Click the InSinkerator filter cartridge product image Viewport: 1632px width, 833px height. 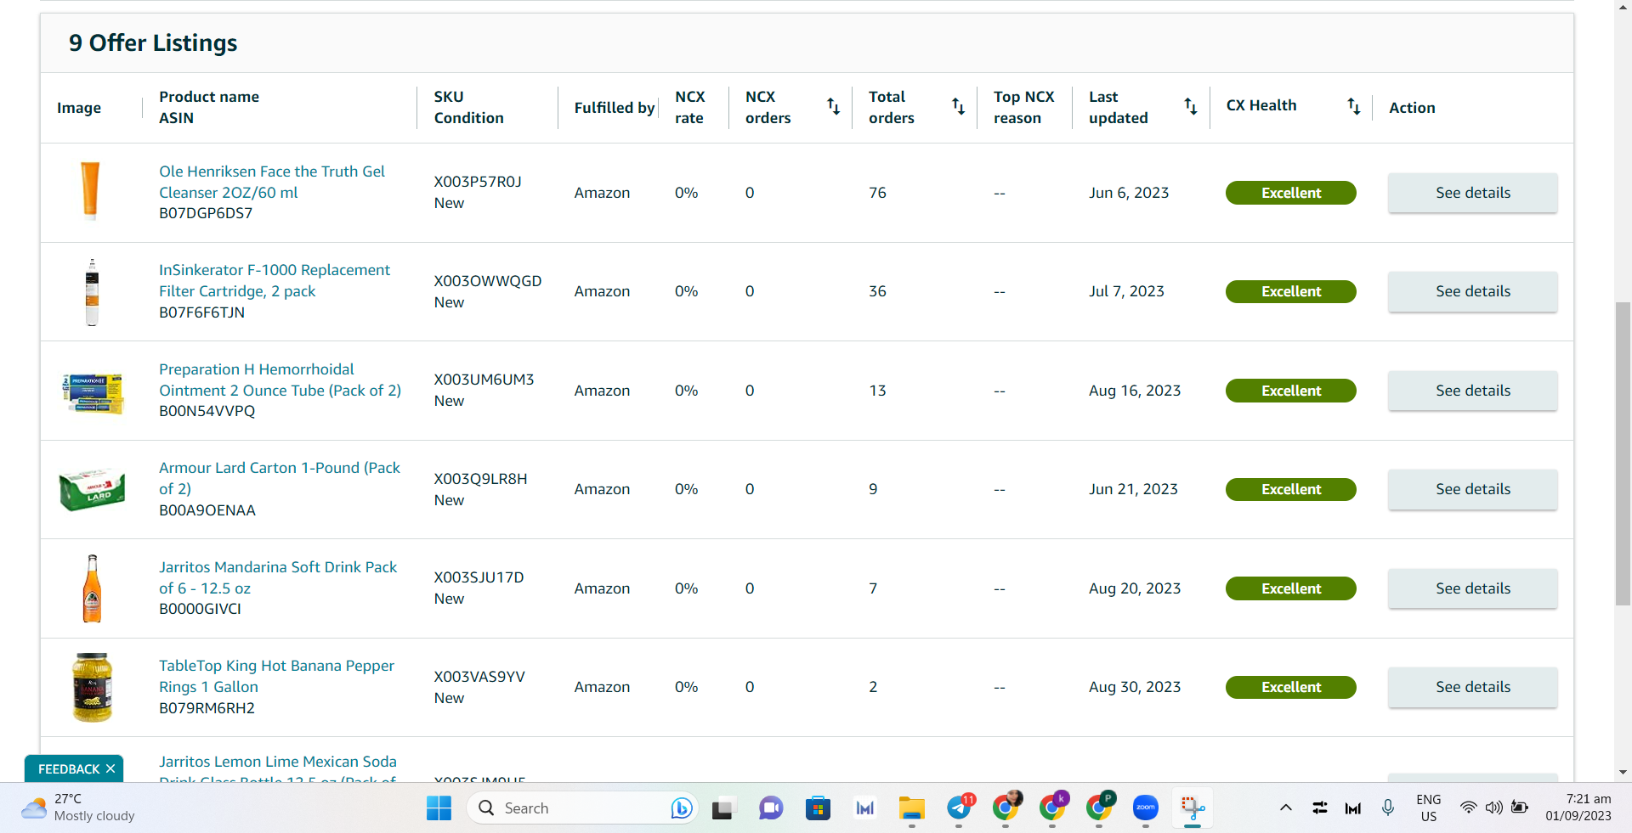[x=92, y=292]
